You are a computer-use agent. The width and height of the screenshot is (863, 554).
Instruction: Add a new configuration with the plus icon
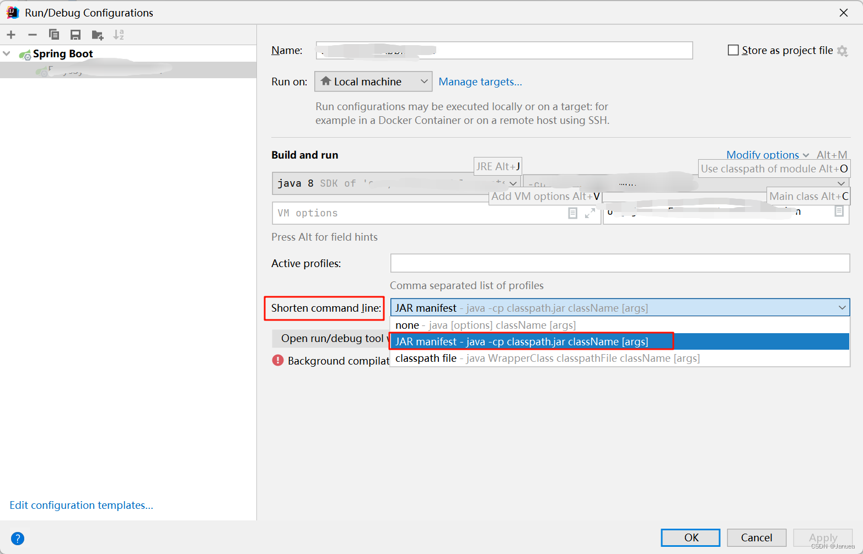click(x=11, y=35)
